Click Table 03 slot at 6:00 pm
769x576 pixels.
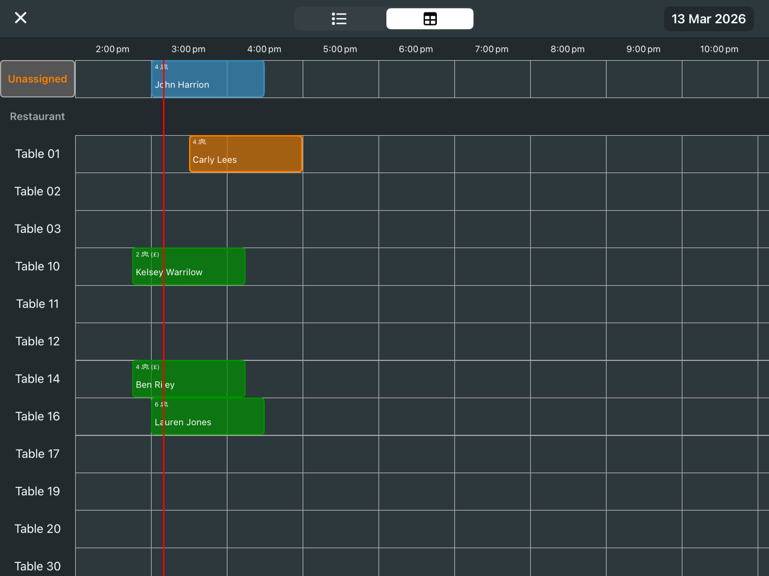(417, 229)
